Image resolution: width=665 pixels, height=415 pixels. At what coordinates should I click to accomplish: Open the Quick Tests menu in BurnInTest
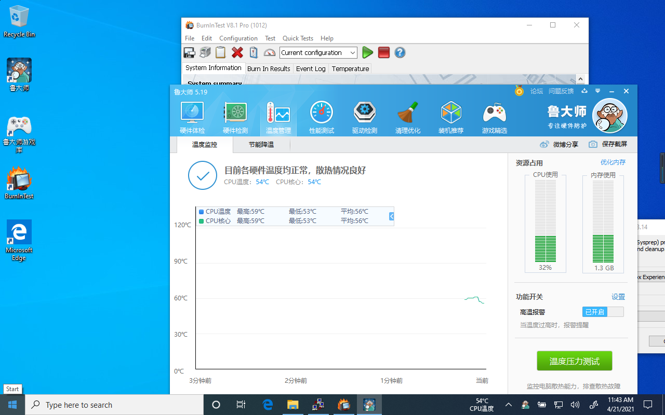tap(298, 38)
